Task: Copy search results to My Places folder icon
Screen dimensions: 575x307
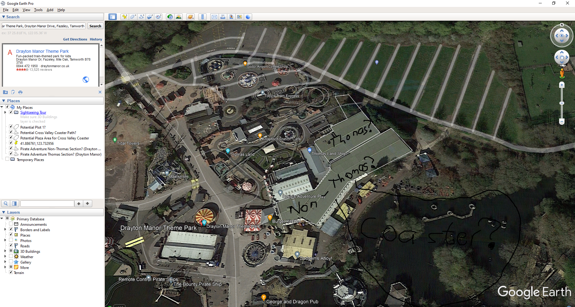Action: click(x=5, y=92)
